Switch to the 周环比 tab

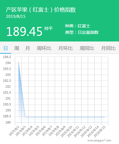tap(44, 48)
